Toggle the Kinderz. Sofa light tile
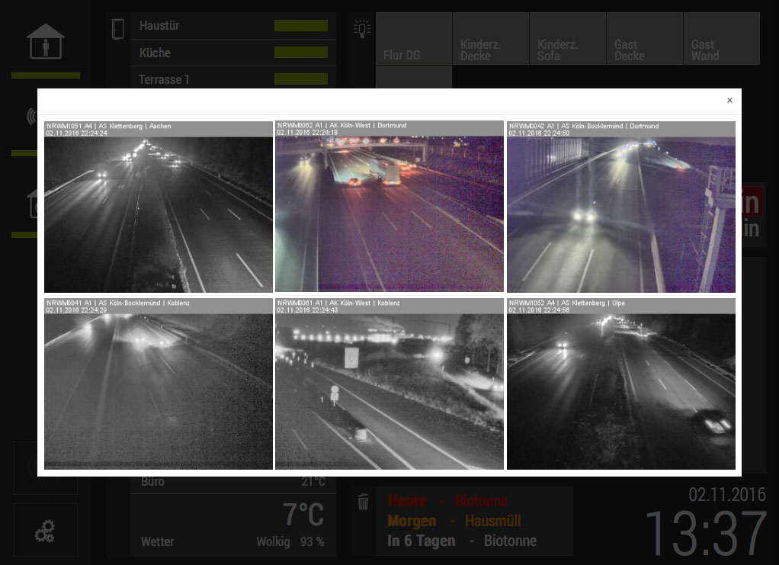The width and height of the screenshot is (779, 565). point(568,39)
